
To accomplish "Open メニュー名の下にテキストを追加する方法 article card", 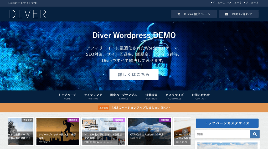I will point(104,132).
